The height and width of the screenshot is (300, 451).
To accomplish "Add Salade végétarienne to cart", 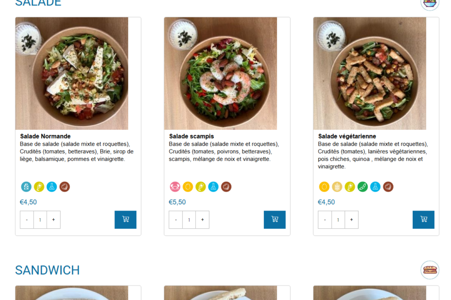I will (x=423, y=219).
